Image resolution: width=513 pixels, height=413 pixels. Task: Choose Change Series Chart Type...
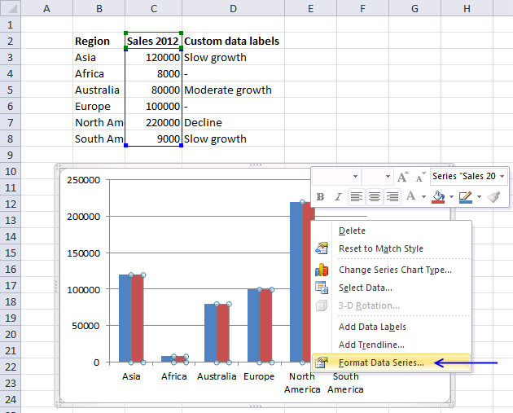392,270
